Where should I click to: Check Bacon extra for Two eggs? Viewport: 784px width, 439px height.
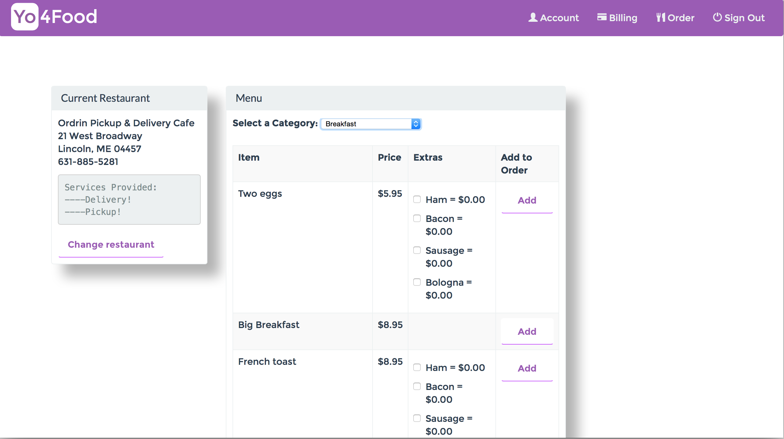(417, 219)
